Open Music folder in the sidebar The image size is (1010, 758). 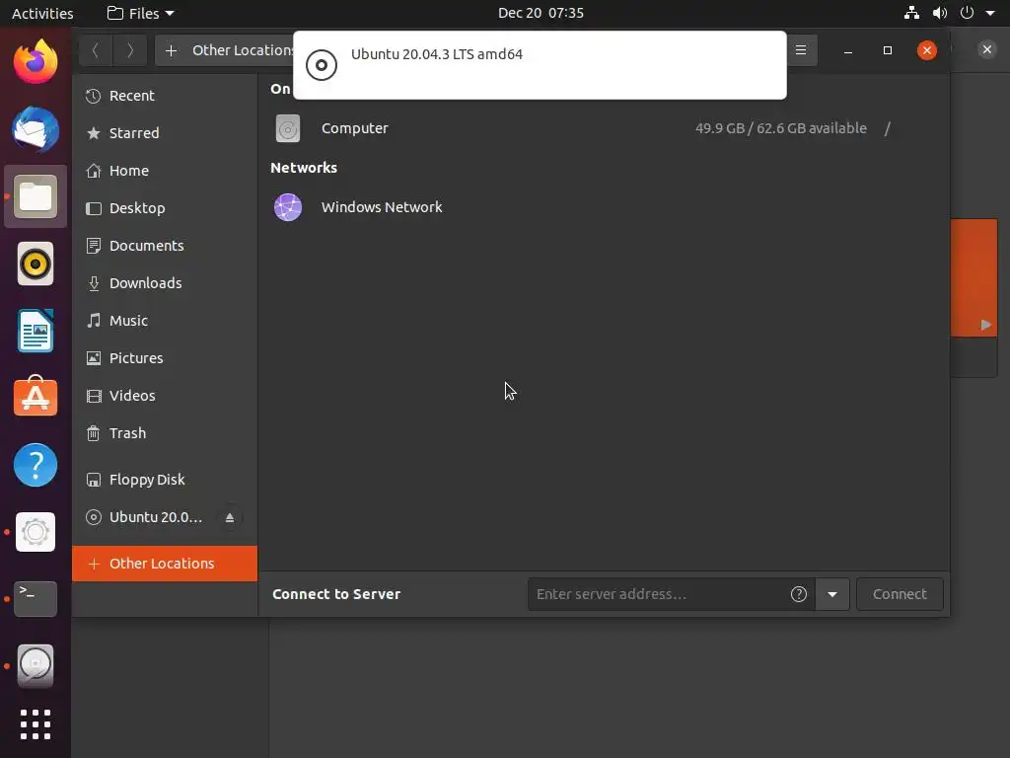[x=165, y=321]
